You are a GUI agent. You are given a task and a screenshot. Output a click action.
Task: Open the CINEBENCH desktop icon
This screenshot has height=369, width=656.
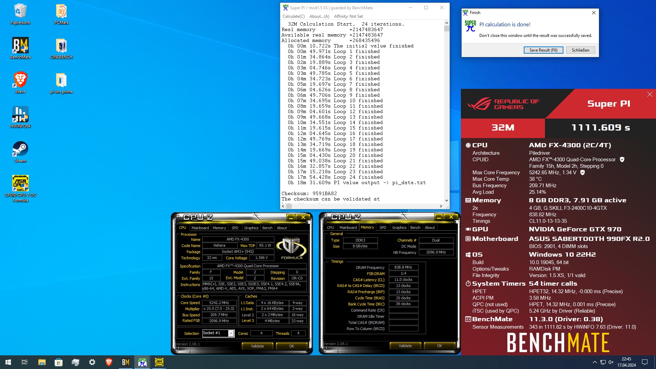pos(61,49)
